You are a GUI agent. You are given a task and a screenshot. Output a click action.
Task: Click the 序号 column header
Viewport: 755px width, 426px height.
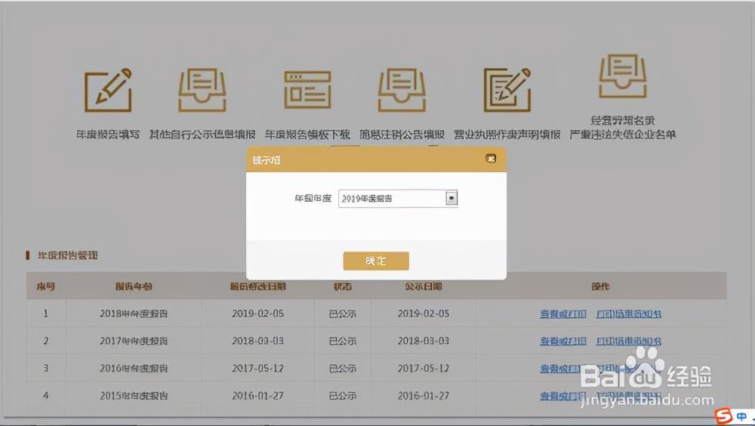click(46, 286)
